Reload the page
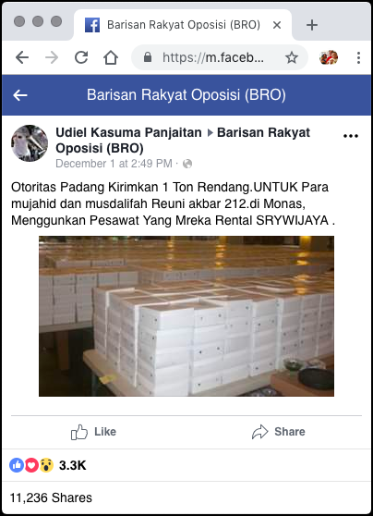This screenshot has height=516, width=373. 81,58
